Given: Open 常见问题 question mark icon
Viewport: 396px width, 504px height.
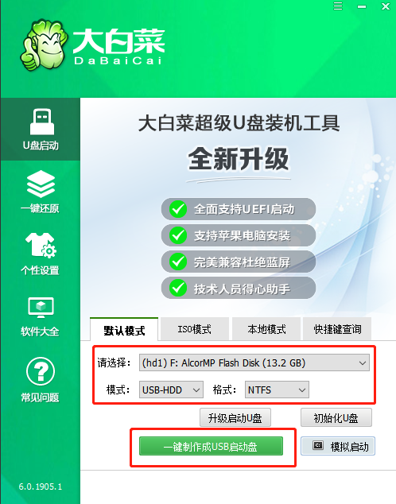Looking at the screenshot, I should 41,371.
